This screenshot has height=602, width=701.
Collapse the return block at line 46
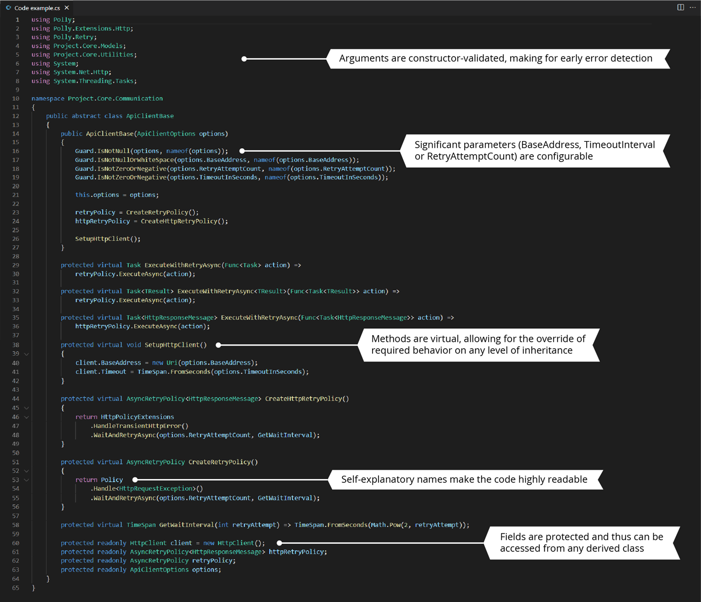(25, 417)
